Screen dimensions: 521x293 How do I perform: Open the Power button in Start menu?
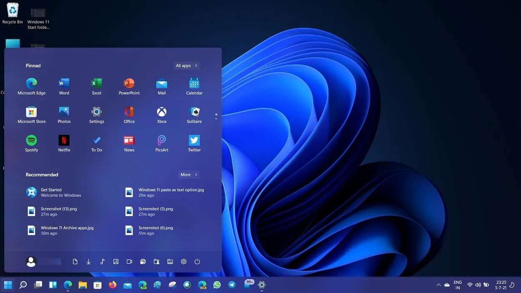coord(197,261)
